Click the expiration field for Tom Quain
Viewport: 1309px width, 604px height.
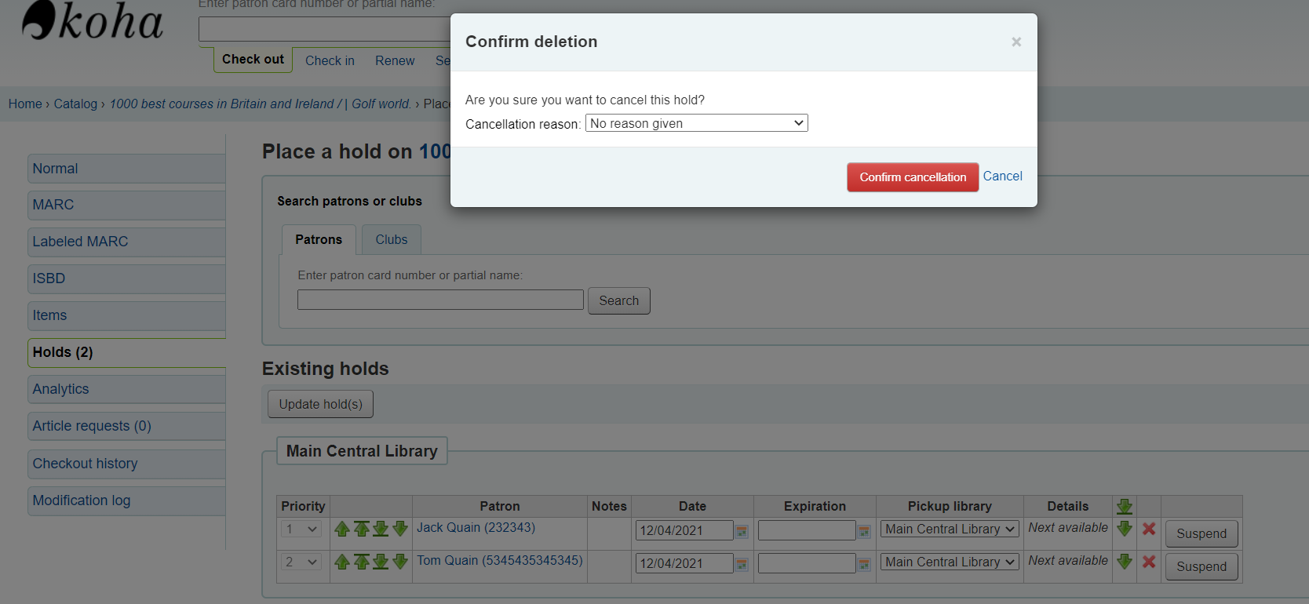pos(807,563)
